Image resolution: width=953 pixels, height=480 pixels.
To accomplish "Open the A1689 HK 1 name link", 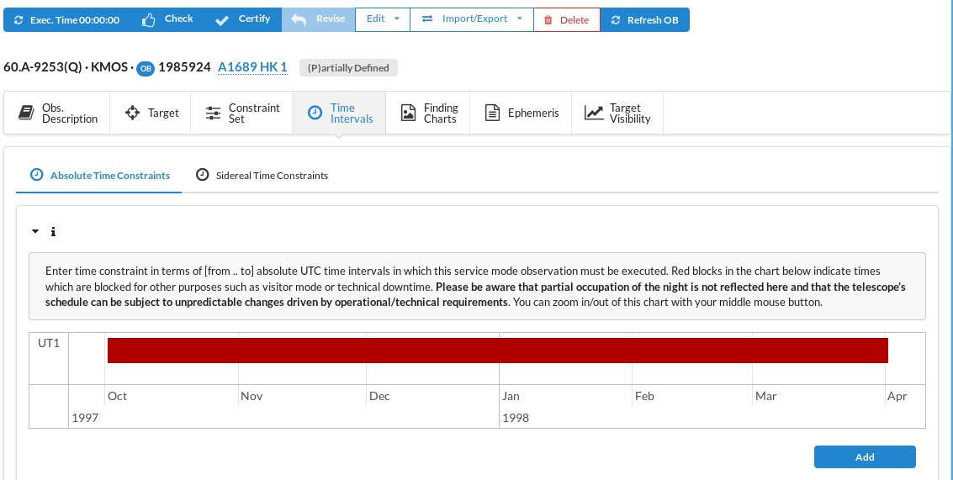I will pos(252,67).
